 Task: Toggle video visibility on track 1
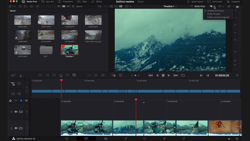21,128
